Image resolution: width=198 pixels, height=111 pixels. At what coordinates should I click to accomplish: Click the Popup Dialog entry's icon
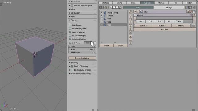point(105,13)
